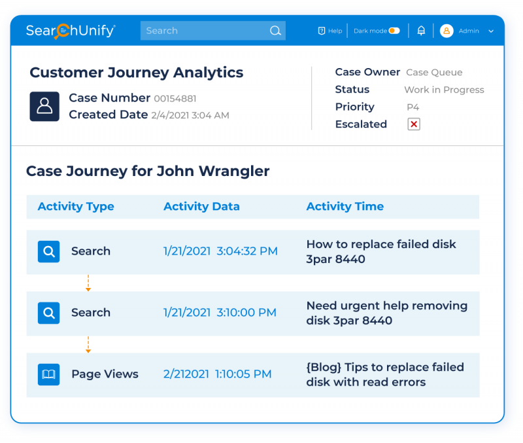The image size is (523, 443).
Task: Toggle the Escalated checkbox
Action: pos(414,124)
